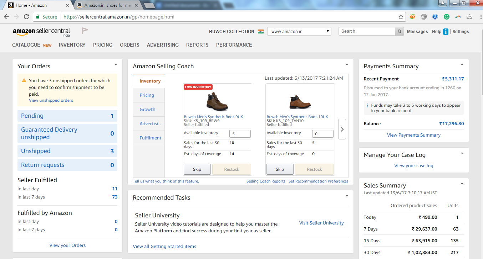This screenshot has height=259, width=483.
Task: Bookmark page with star icon
Action: pos(401,17)
